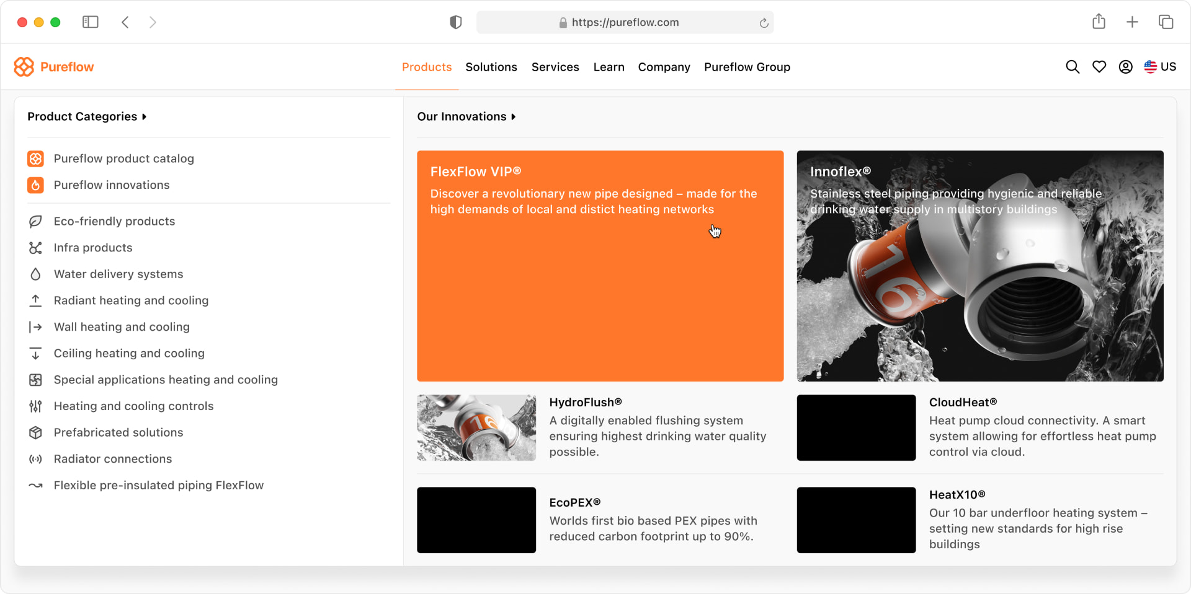Click the Pureflow product catalog icon
Image resolution: width=1191 pixels, height=594 pixels.
[x=35, y=159]
